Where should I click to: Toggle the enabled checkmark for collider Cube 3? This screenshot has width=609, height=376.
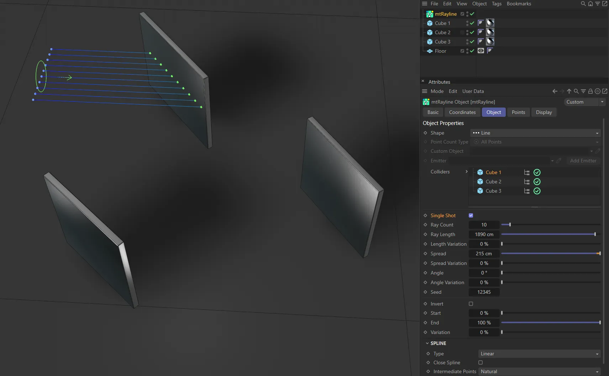(x=537, y=191)
